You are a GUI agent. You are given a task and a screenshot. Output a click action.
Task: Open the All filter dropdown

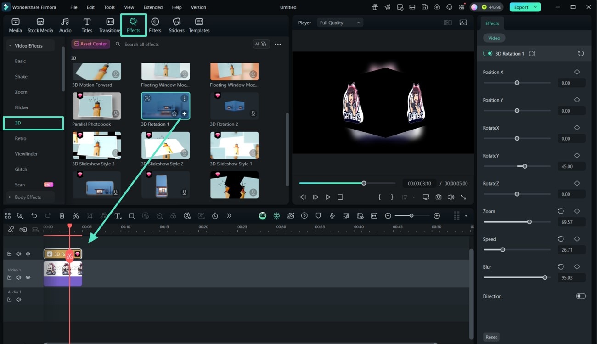tap(260, 44)
